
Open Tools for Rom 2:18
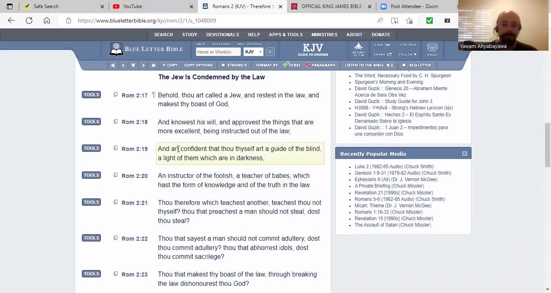click(x=91, y=122)
